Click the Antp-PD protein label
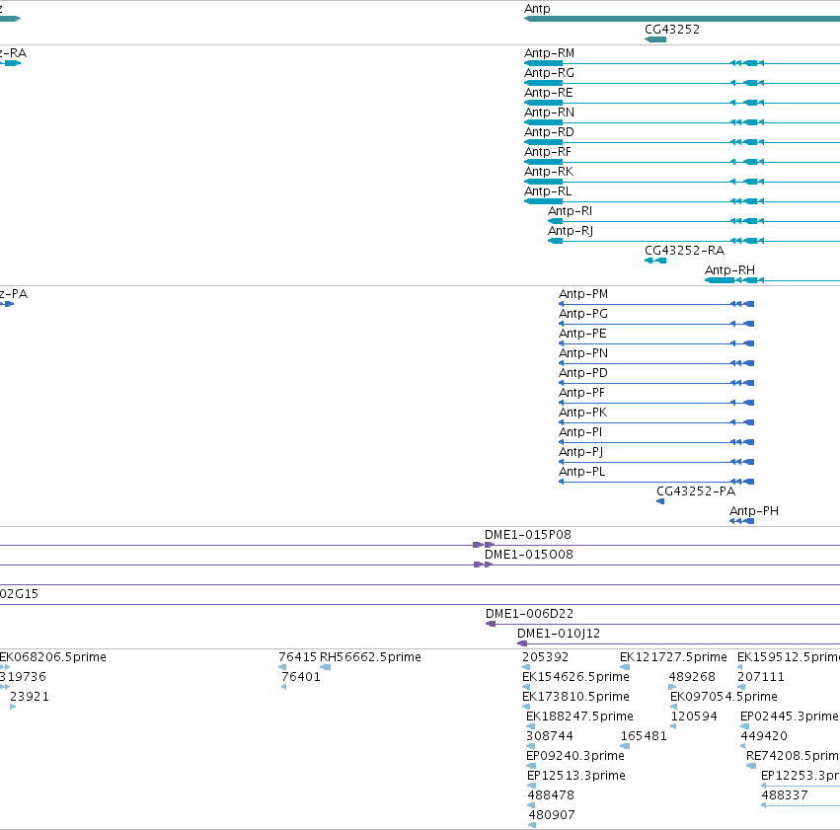Viewport: 840px width, 830px height. 583,373
